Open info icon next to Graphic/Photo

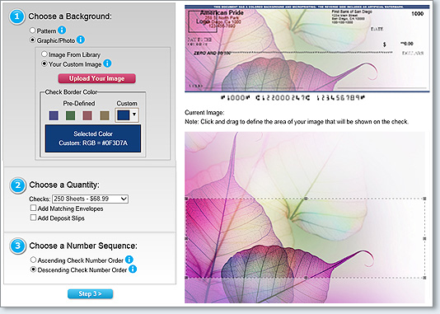tap(81, 40)
